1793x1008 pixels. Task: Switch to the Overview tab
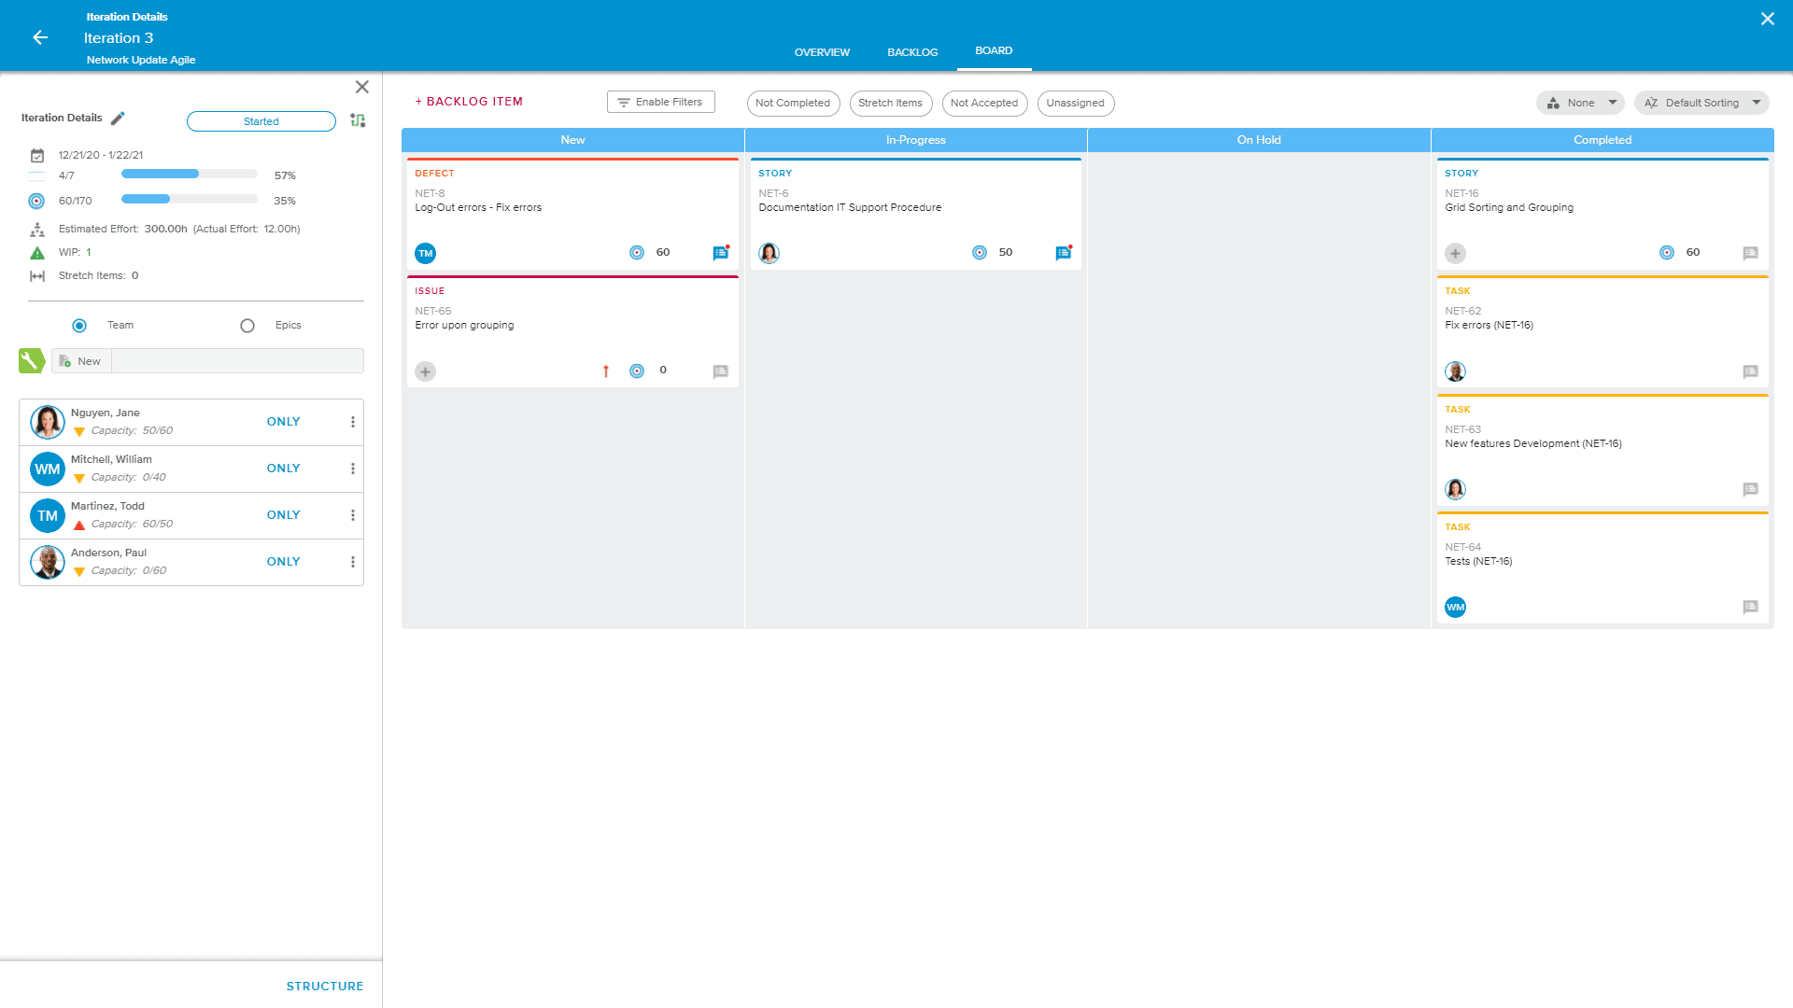pyautogui.click(x=822, y=52)
